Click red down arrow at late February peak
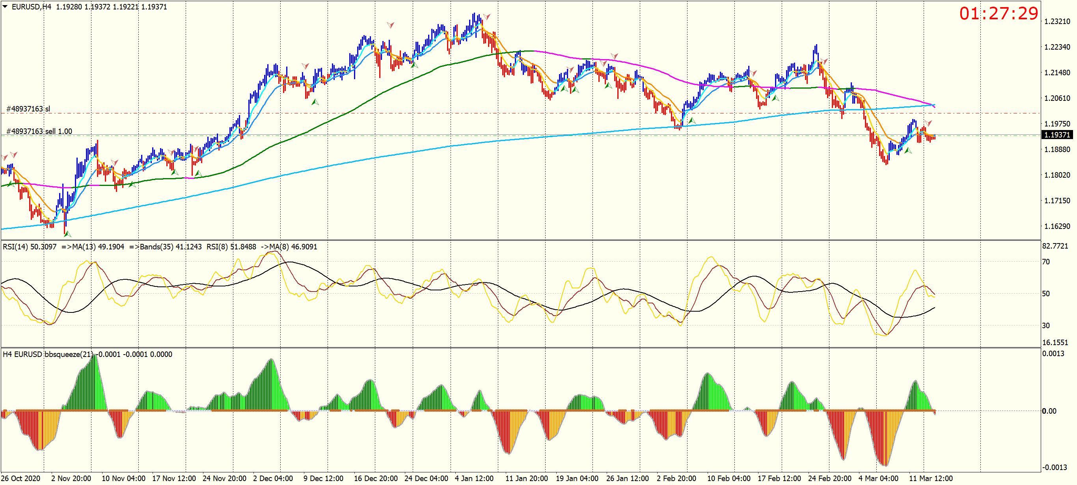This screenshot has width=1077, height=485. (x=824, y=61)
